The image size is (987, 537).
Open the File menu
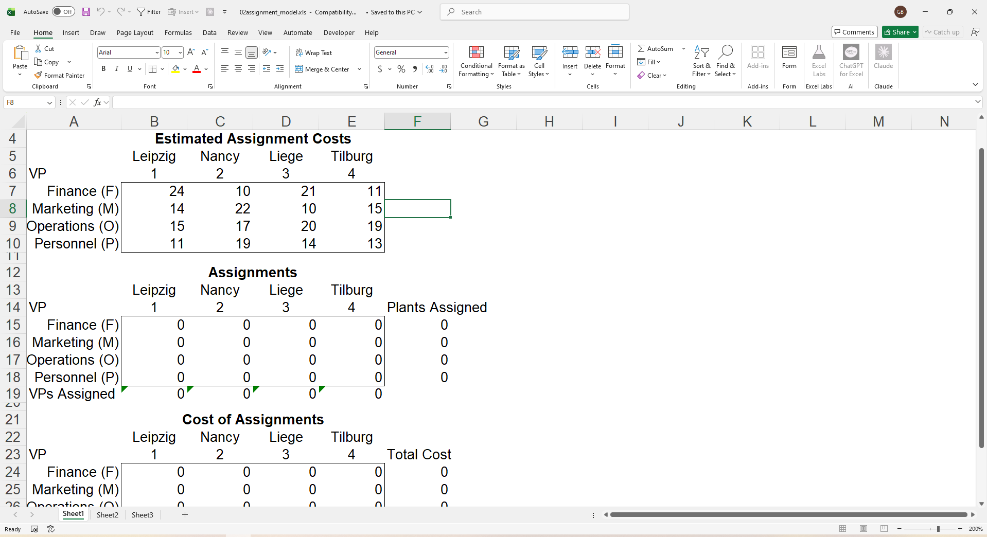(15, 32)
